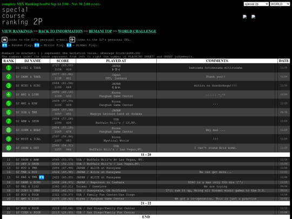The height and width of the screenshot is (219, 292).
Task: Click the green rank 3 badge
Action: click(9, 85)
